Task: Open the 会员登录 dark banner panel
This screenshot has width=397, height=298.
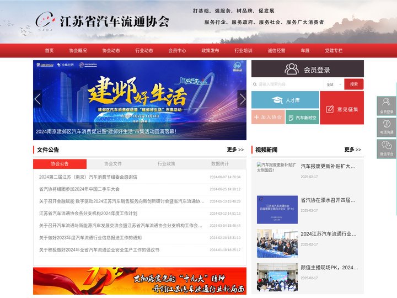Action: point(308,68)
